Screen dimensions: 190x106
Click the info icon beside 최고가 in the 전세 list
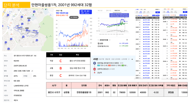175,15
